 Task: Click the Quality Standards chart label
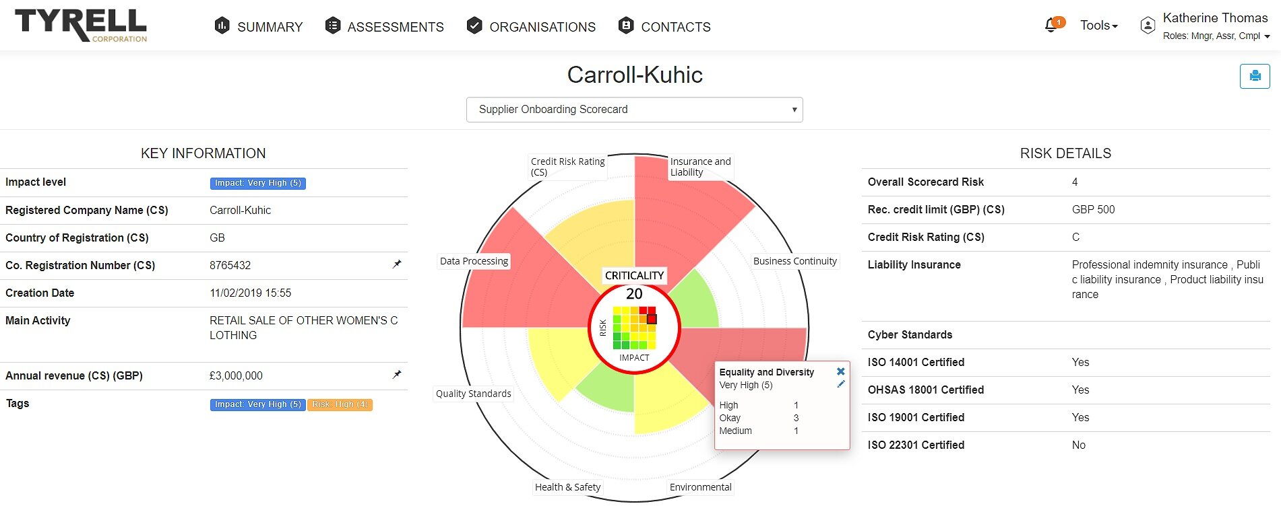[x=474, y=394]
